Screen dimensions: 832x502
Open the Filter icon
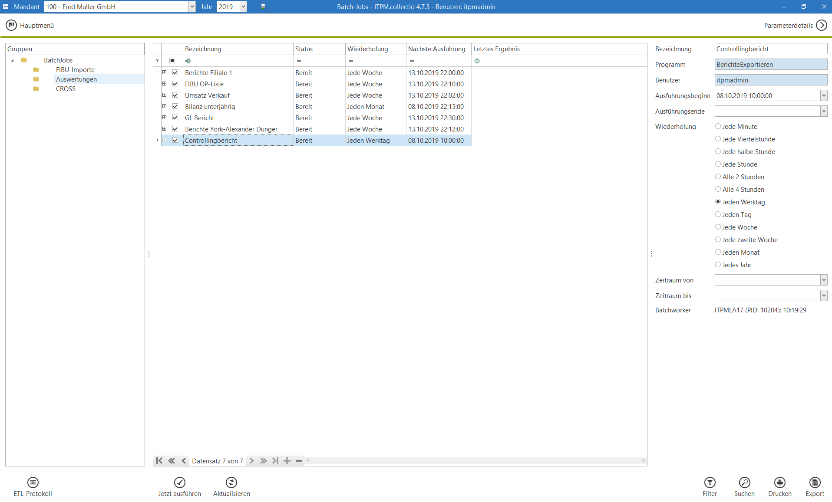pyautogui.click(x=710, y=482)
